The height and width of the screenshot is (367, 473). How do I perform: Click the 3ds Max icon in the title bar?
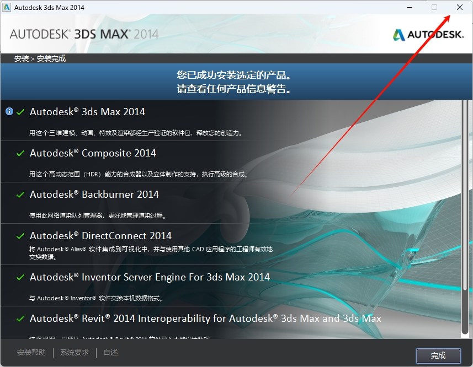[x=8, y=7]
